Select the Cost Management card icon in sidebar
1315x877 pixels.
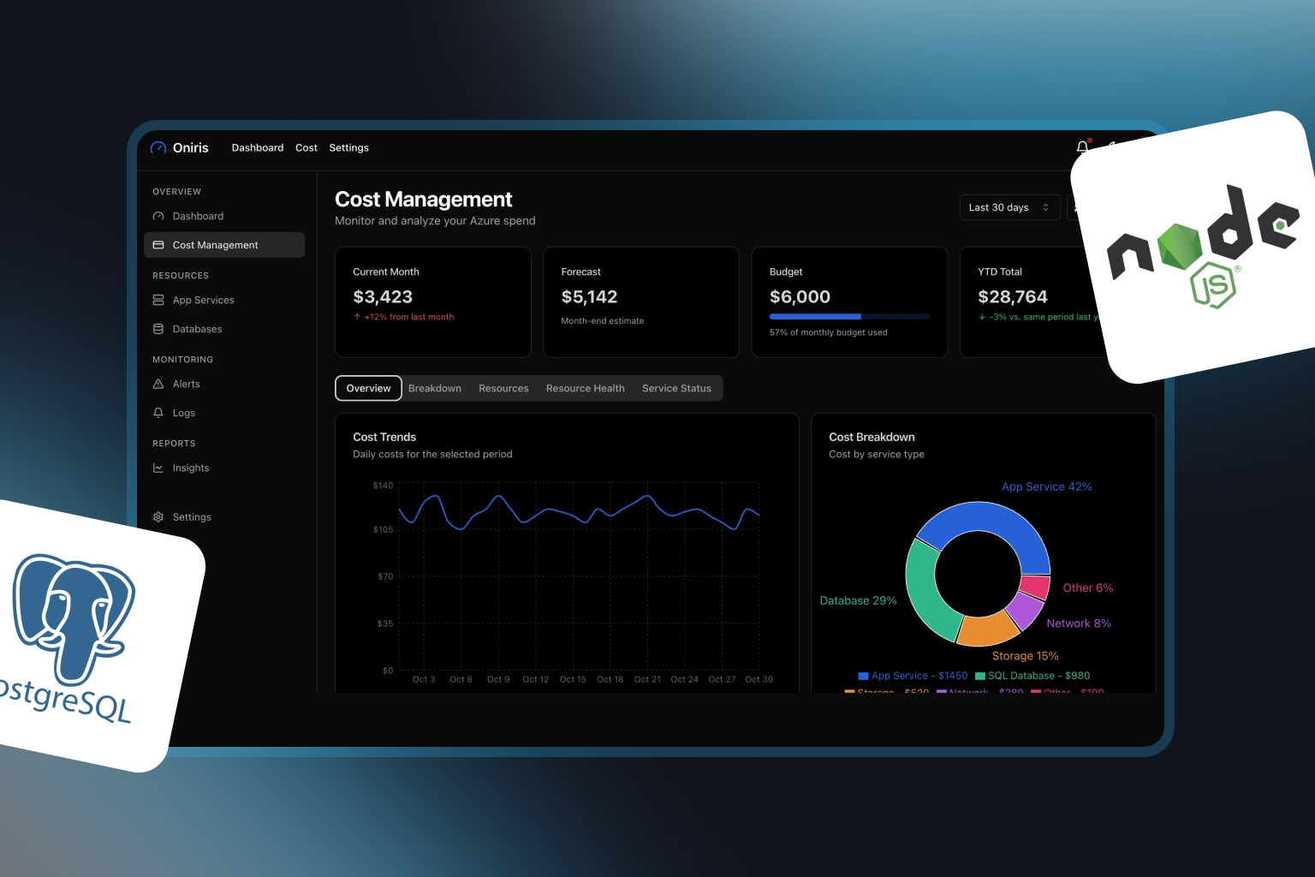(158, 245)
